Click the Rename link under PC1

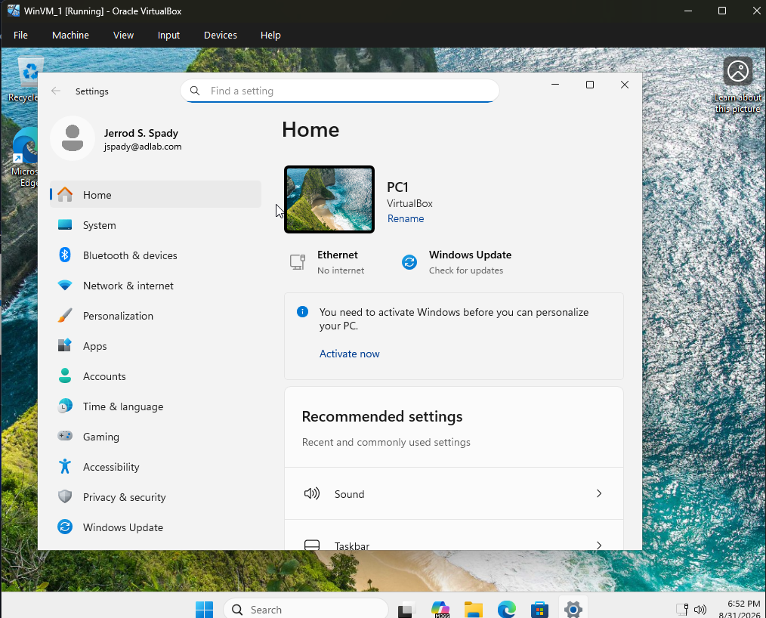(x=406, y=218)
